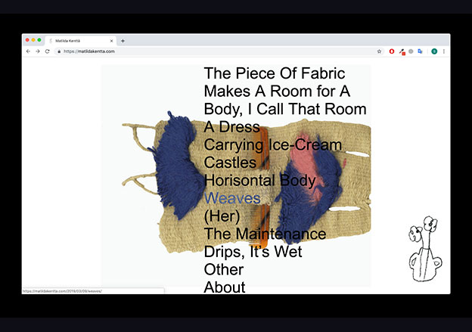Close the Matilda Kenttä tab
The image size is (472, 332).
pyautogui.click(x=111, y=41)
